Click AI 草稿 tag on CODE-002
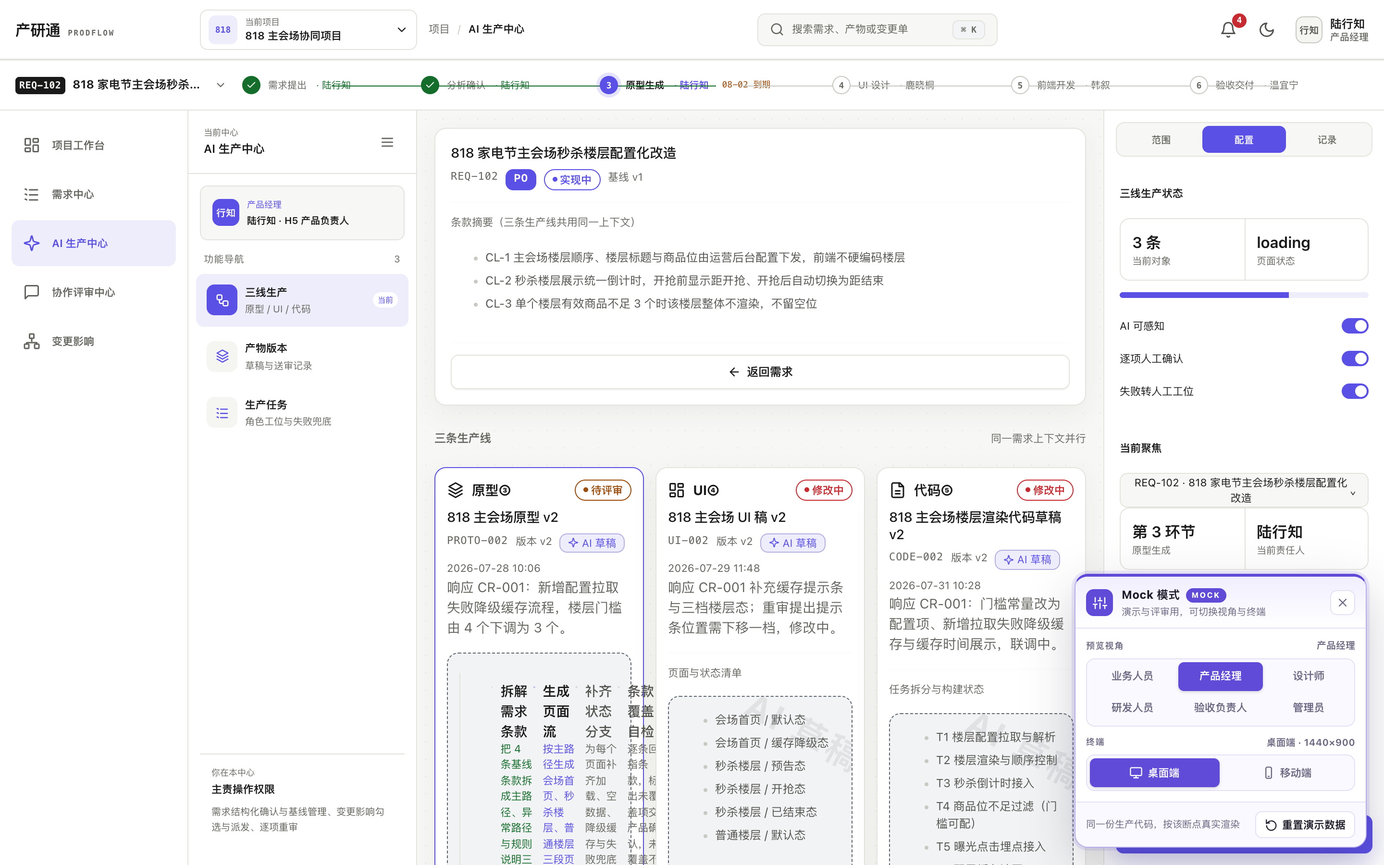 pos(1027,559)
